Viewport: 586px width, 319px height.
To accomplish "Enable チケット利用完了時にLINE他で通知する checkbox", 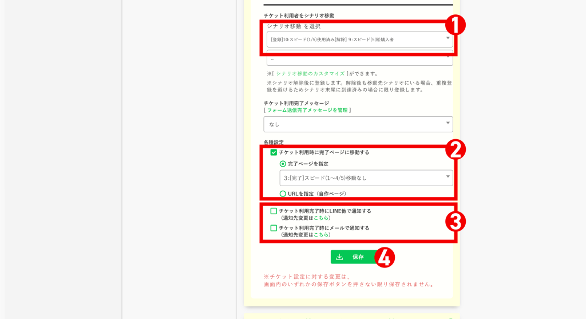I will [x=274, y=211].
